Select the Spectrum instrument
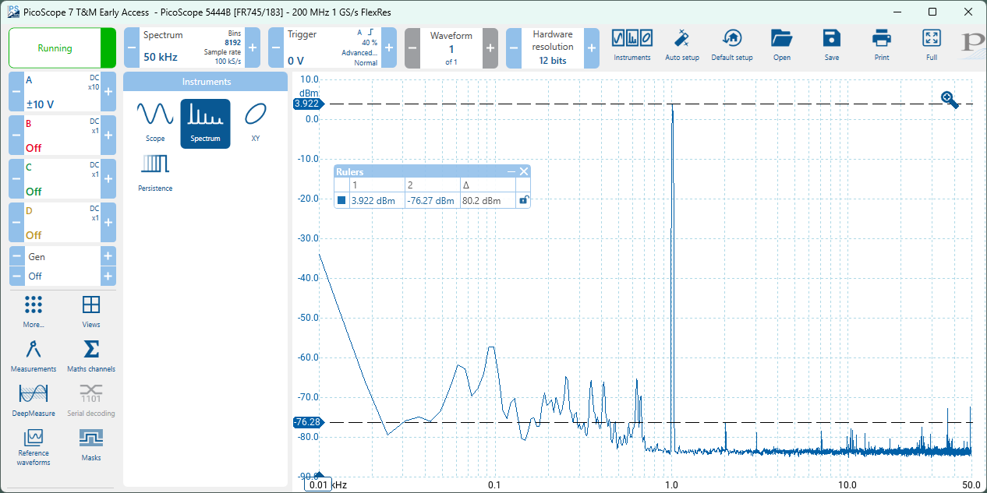 point(206,123)
